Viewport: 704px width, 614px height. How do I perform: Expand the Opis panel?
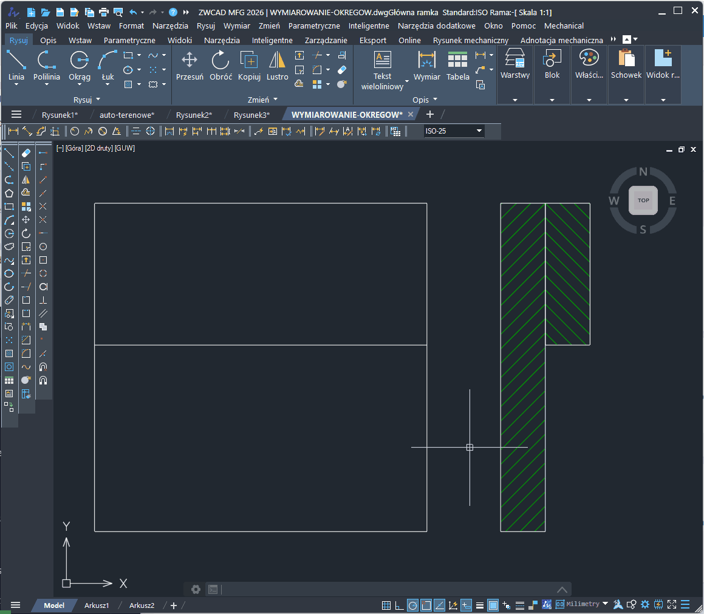pyautogui.click(x=425, y=100)
